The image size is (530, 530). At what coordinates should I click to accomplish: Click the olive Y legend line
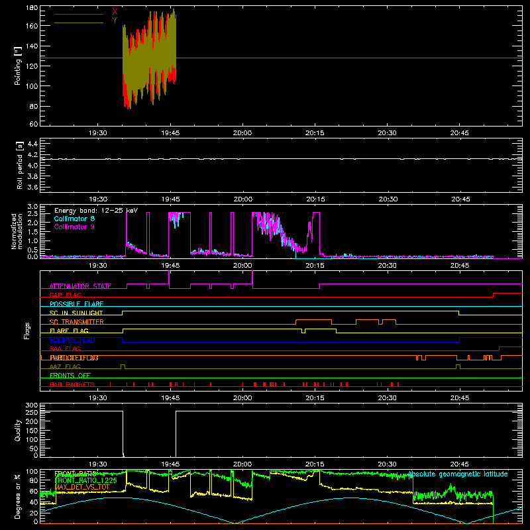click(79, 23)
